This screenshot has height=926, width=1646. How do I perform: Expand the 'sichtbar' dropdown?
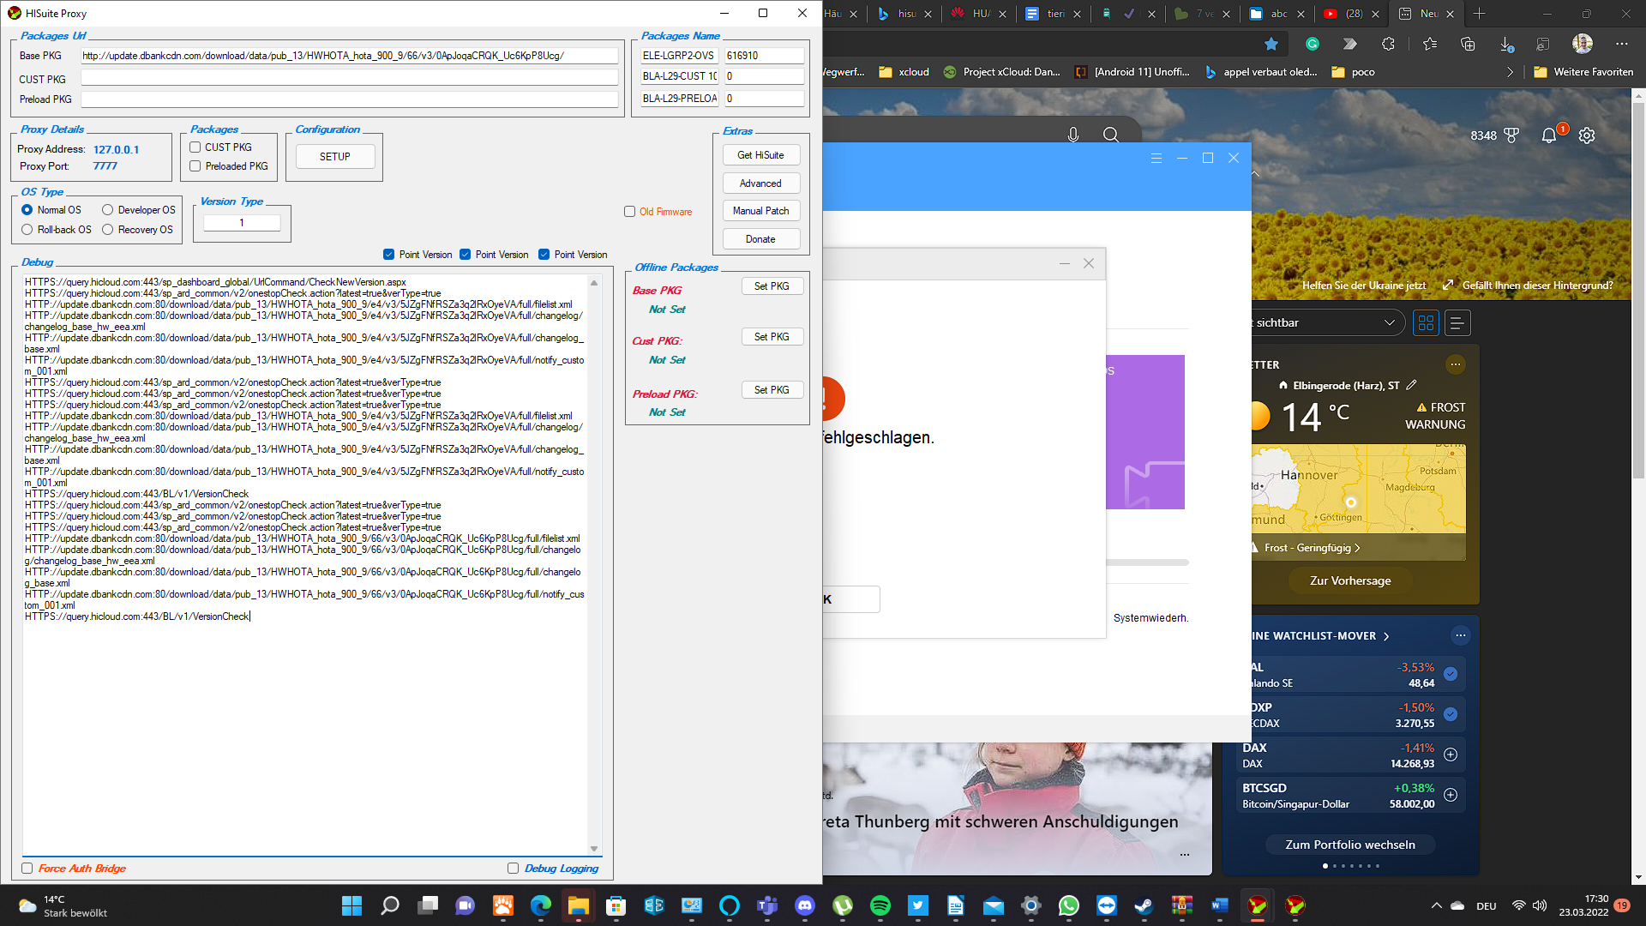tap(1327, 323)
